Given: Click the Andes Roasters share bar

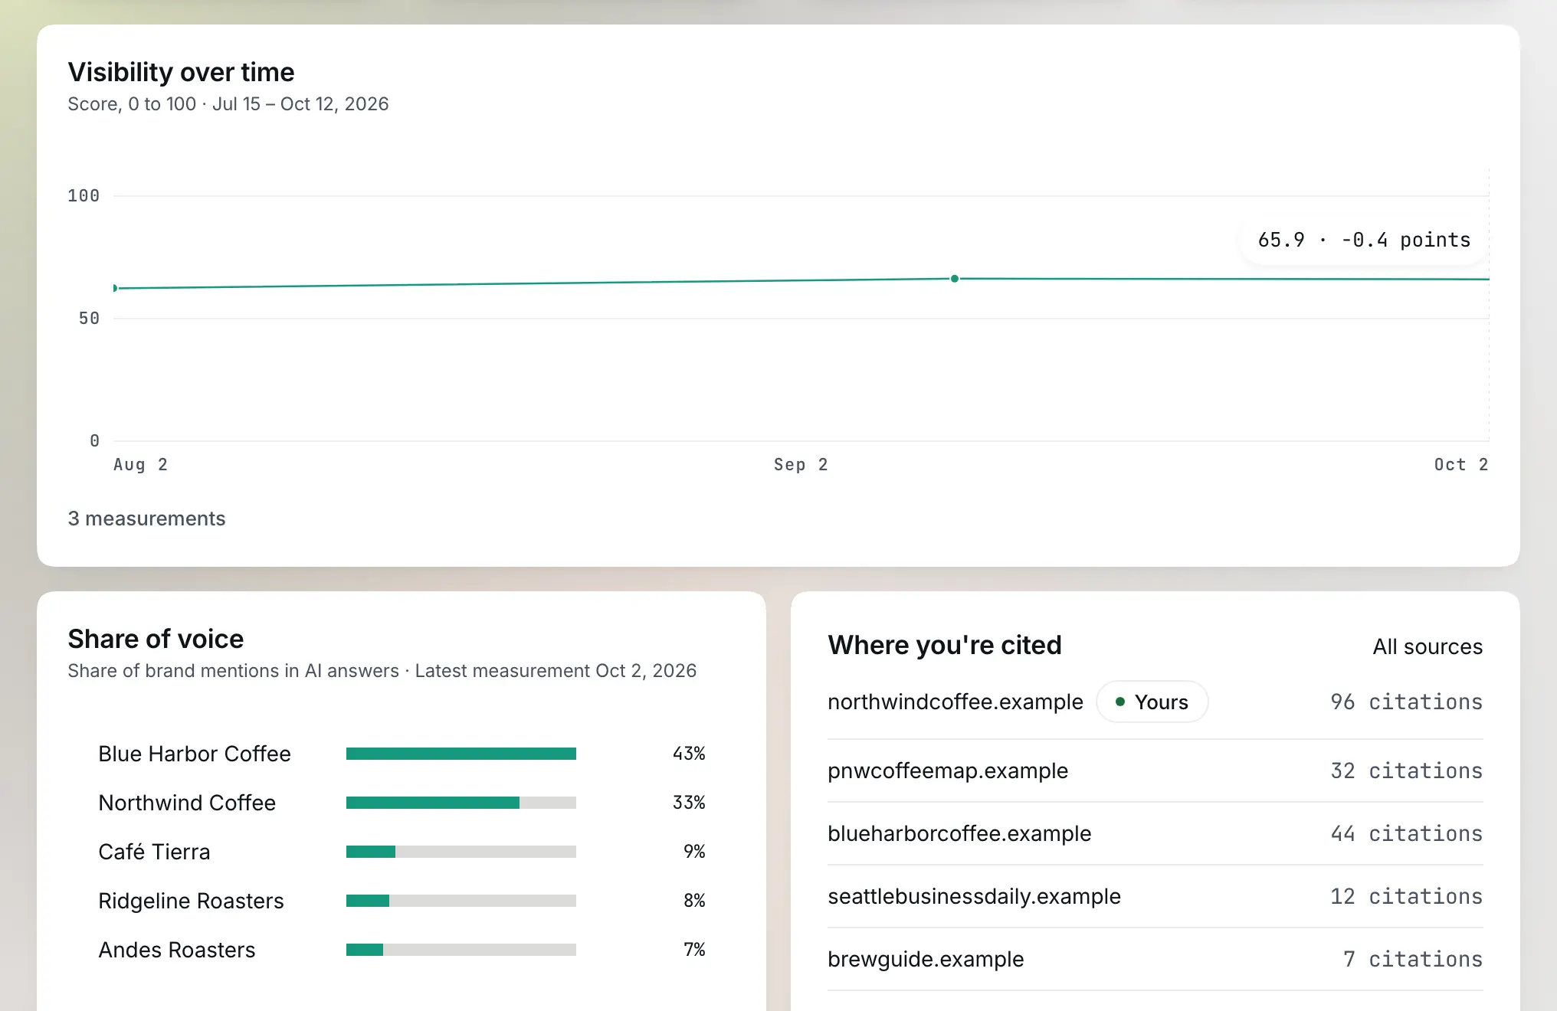Looking at the screenshot, I should [461, 950].
